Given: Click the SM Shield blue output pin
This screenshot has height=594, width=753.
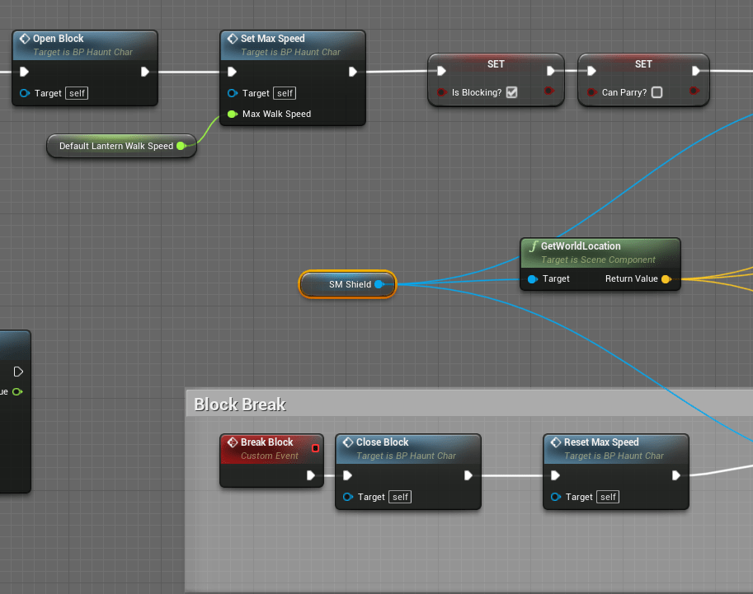Looking at the screenshot, I should [x=379, y=284].
